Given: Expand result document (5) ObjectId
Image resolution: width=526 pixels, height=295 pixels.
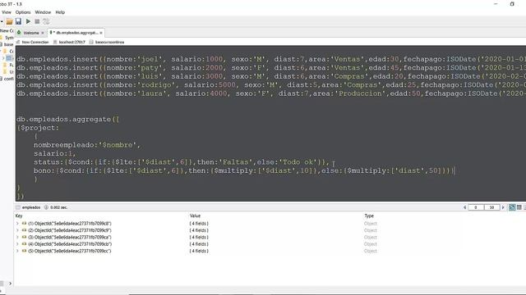Looking at the screenshot, I should click(x=17, y=251).
